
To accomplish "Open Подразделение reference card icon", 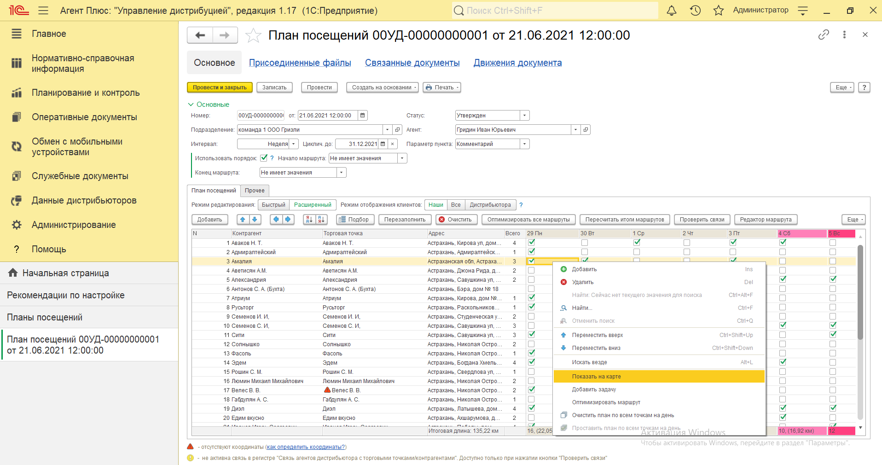I will pyautogui.click(x=398, y=130).
